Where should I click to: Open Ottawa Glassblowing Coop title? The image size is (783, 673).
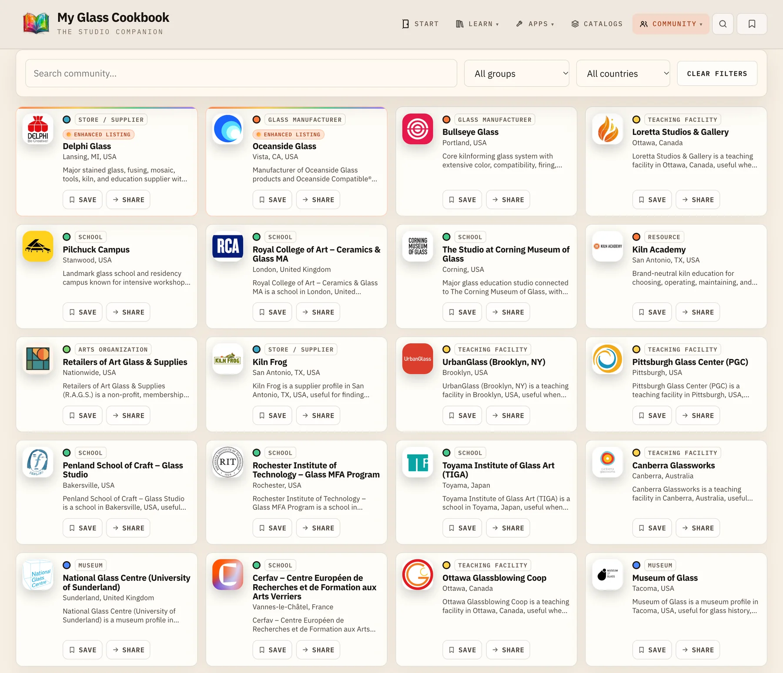494,578
